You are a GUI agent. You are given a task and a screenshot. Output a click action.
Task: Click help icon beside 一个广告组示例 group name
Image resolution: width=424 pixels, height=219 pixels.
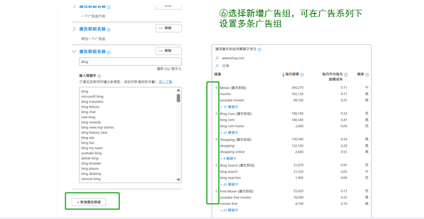point(109,7)
